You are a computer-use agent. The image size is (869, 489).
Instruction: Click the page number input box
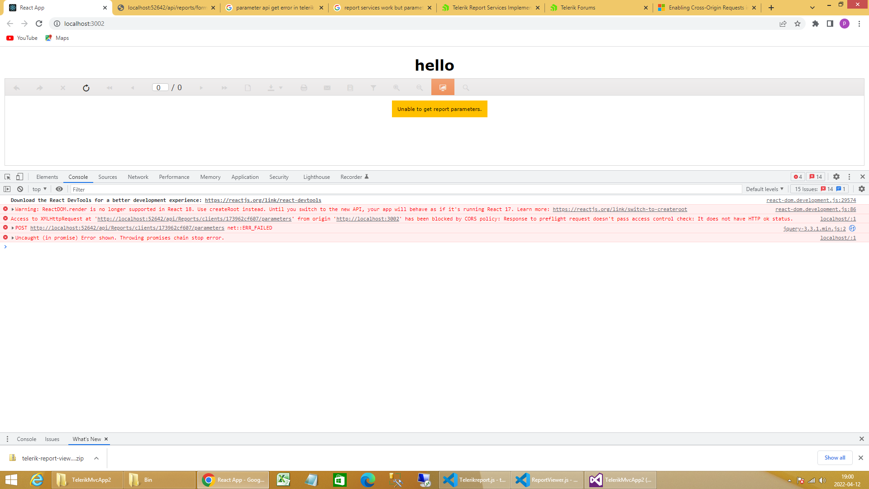[x=160, y=88]
